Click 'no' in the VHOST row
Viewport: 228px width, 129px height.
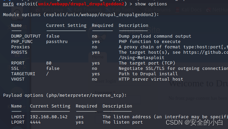[x=94, y=80]
